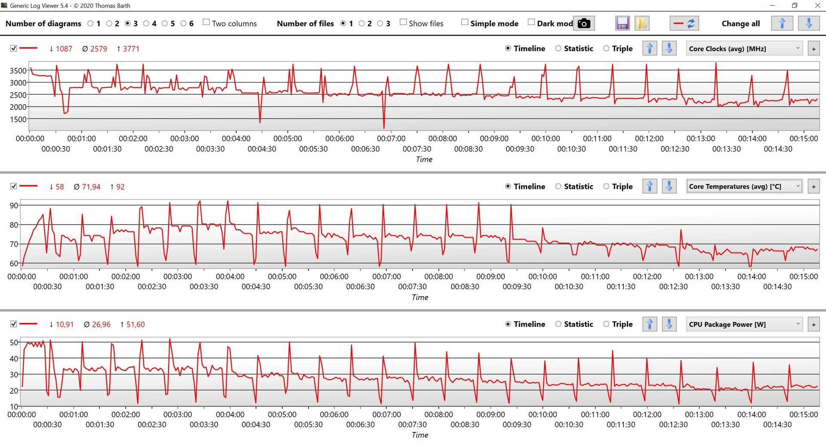Set number of diagrams to 6
This screenshot has width=826, height=447.
coord(184,24)
